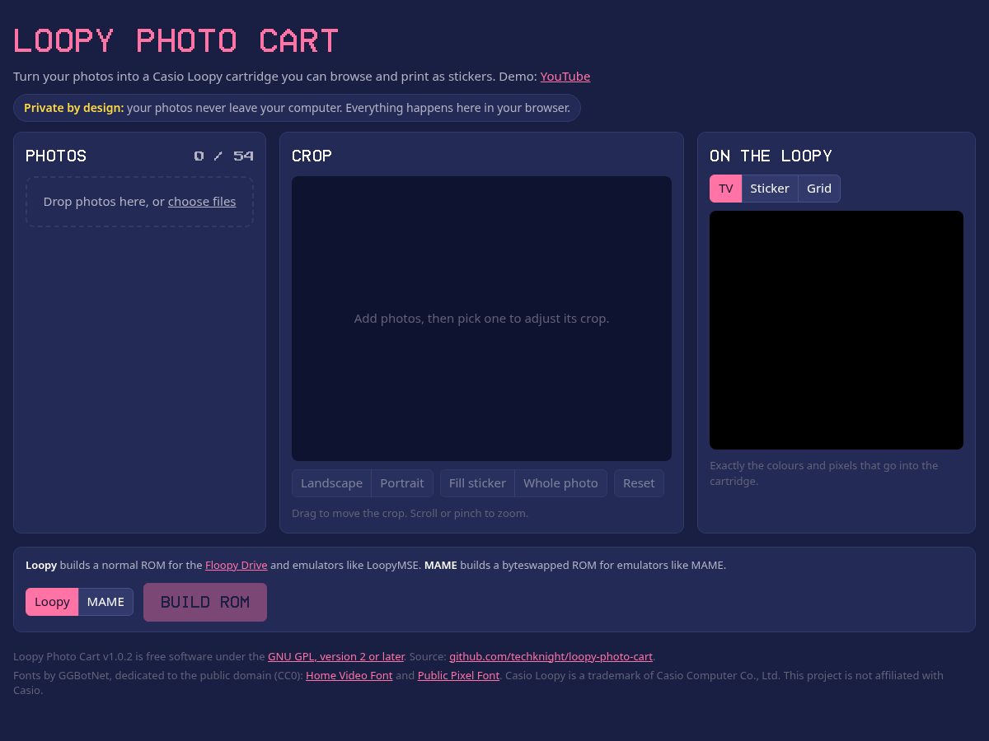Screen dimensions: 989x741
Task: Switch preview to Sticker tab
Action: click(770, 189)
